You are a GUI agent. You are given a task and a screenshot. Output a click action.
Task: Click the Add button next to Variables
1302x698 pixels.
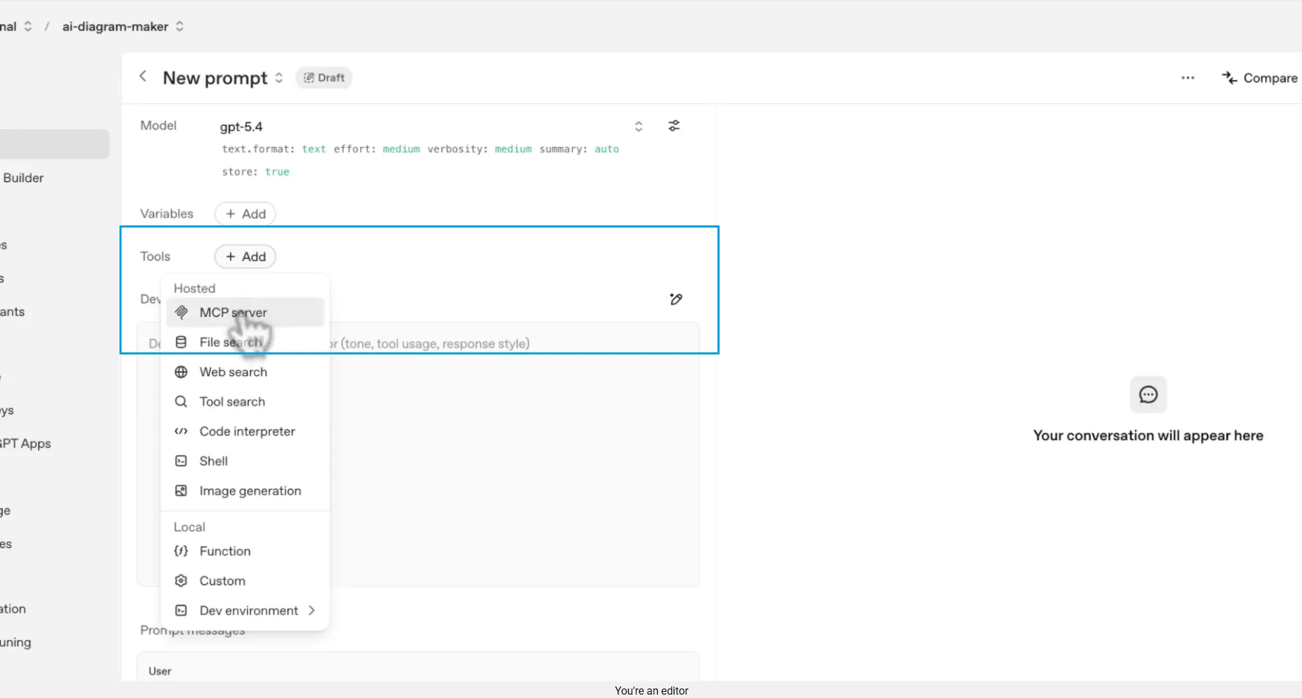tap(245, 213)
